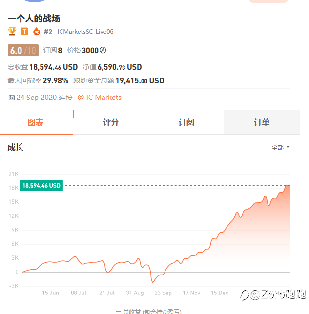
Task: Click the currency symbol beside price 3000
Action: pyautogui.click(x=103, y=50)
